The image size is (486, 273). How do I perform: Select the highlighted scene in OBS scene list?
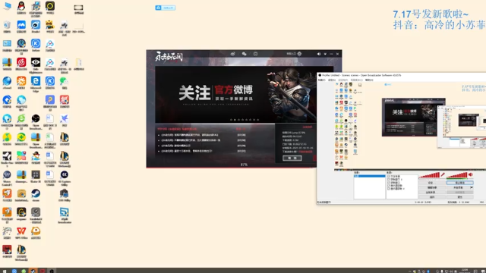click(370, 176)
